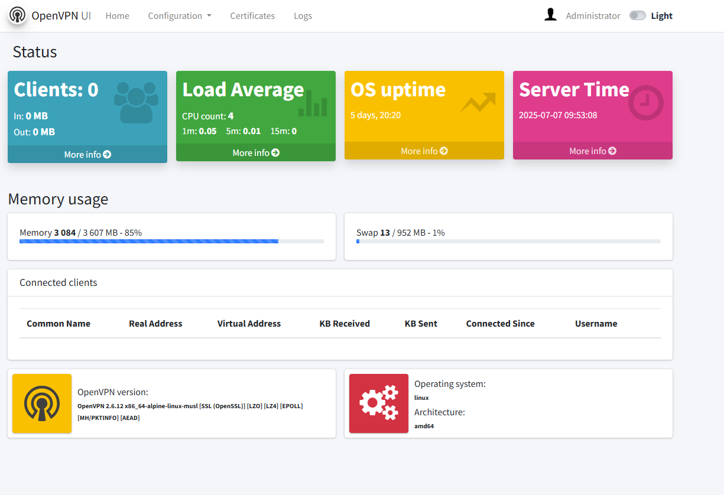The image size is (724, 495).
Task: Click the OpenVPN UI logo icon
Action: pos(18,15)
